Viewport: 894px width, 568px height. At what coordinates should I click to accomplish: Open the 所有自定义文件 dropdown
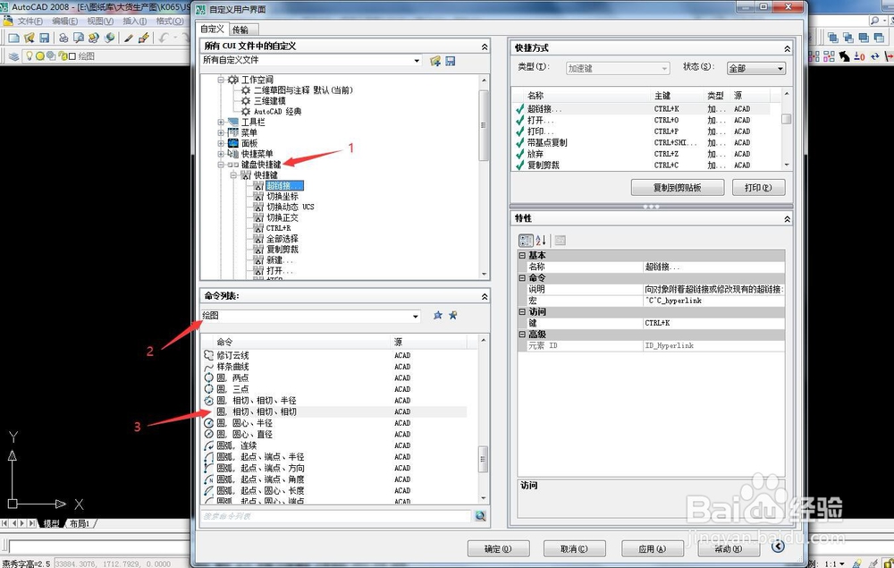417,61
